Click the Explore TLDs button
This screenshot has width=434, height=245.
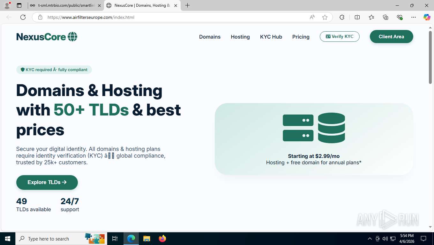coord(47,182)
